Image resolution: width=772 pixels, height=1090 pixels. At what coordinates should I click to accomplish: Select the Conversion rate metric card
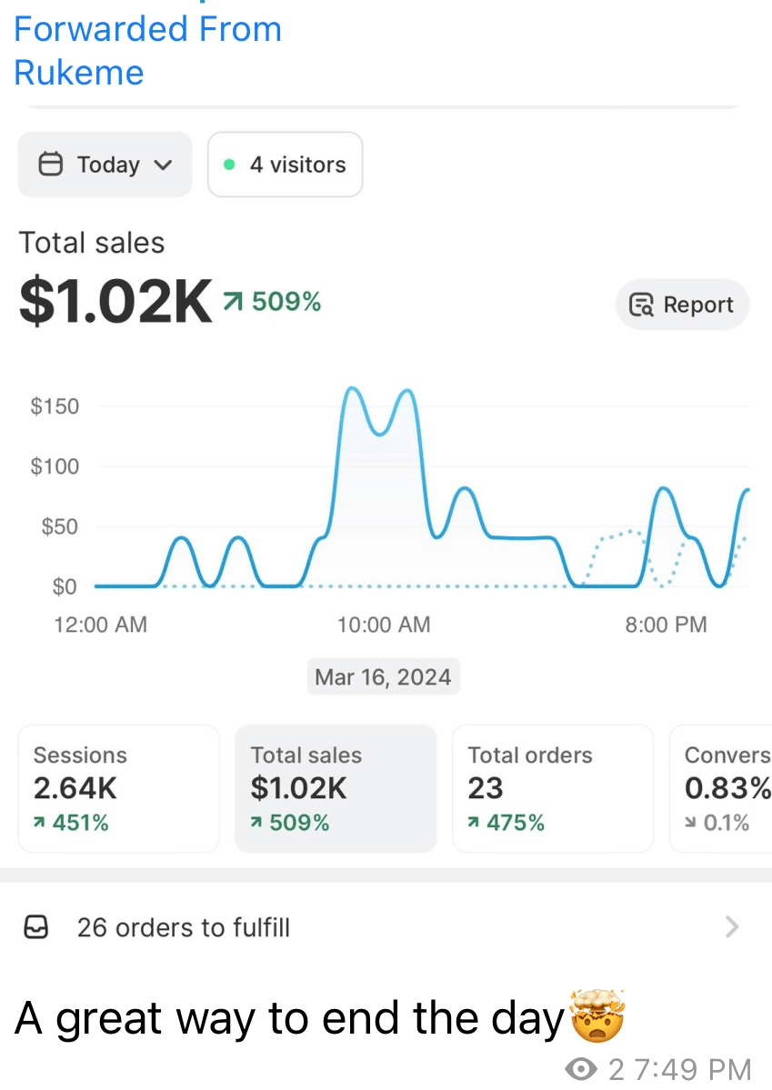(720, 788)
